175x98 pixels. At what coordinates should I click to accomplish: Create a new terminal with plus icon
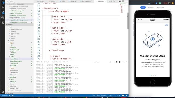point(113,62)
